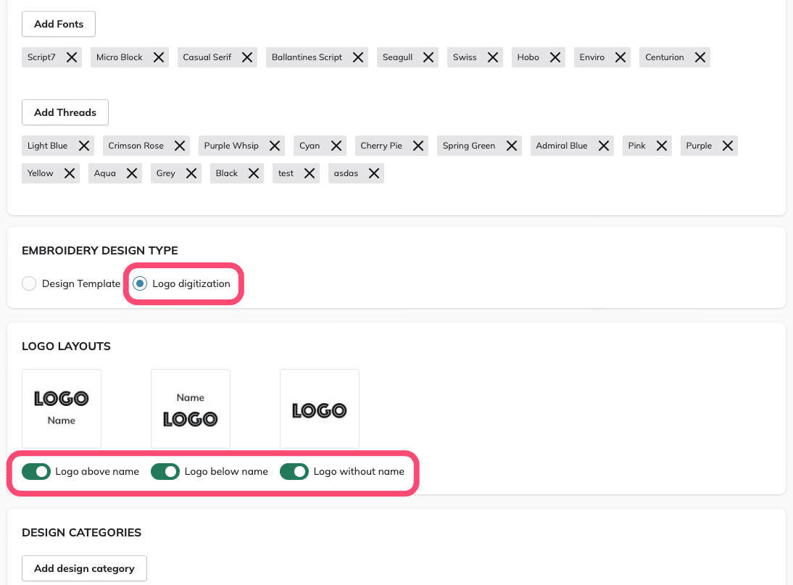The width and height of the screenshot is (793, 585).
Task: Click the Add Threads button
Action: coord(65,112)
